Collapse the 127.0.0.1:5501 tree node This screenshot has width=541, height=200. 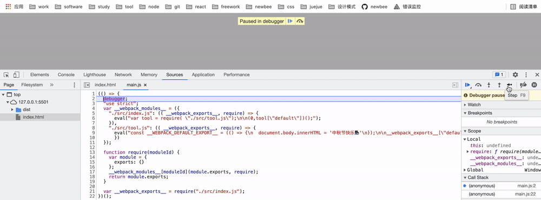coord(8,102)
